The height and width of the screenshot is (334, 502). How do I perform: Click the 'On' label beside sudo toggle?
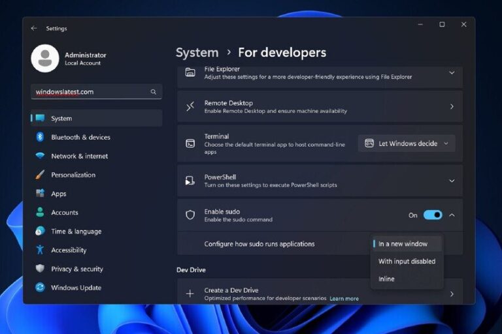coord(412,215)
